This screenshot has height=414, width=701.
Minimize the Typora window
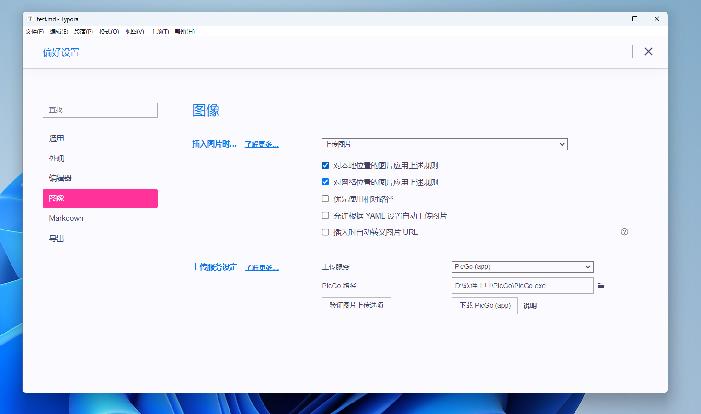[613, 19]
